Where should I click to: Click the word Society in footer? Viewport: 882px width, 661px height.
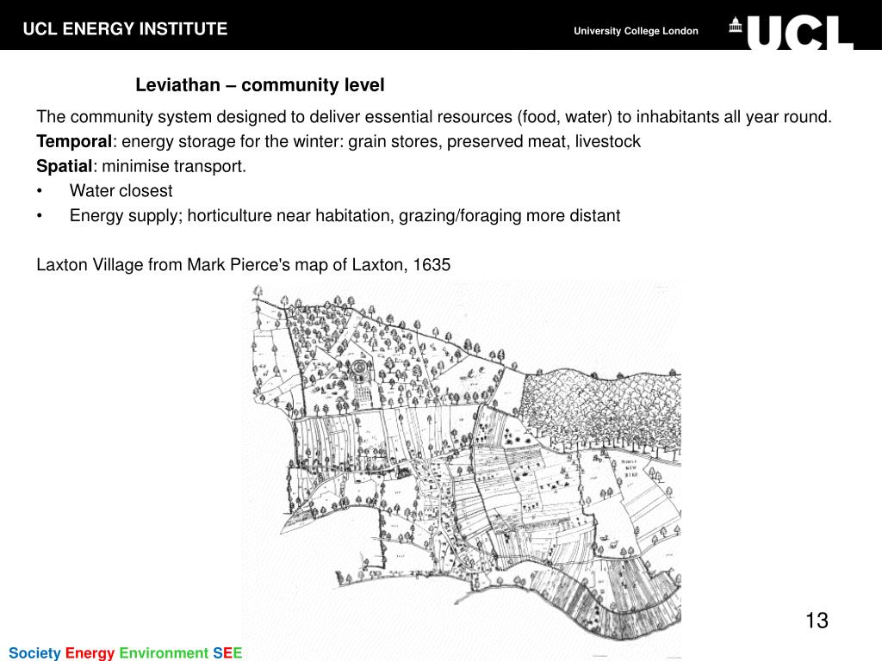pyautogui.click(x=34, y=652)
